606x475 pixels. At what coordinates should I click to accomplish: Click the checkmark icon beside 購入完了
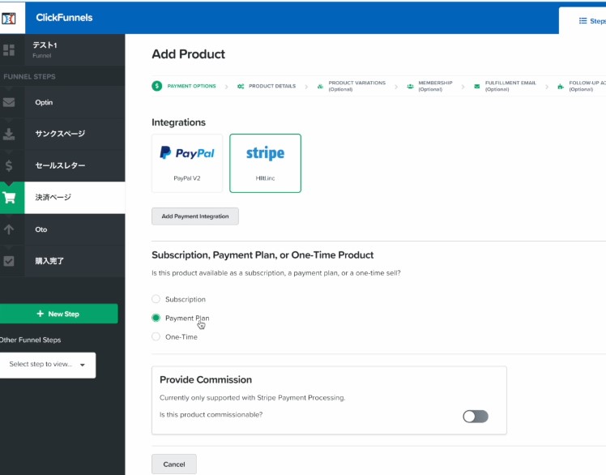click(8, 261)
